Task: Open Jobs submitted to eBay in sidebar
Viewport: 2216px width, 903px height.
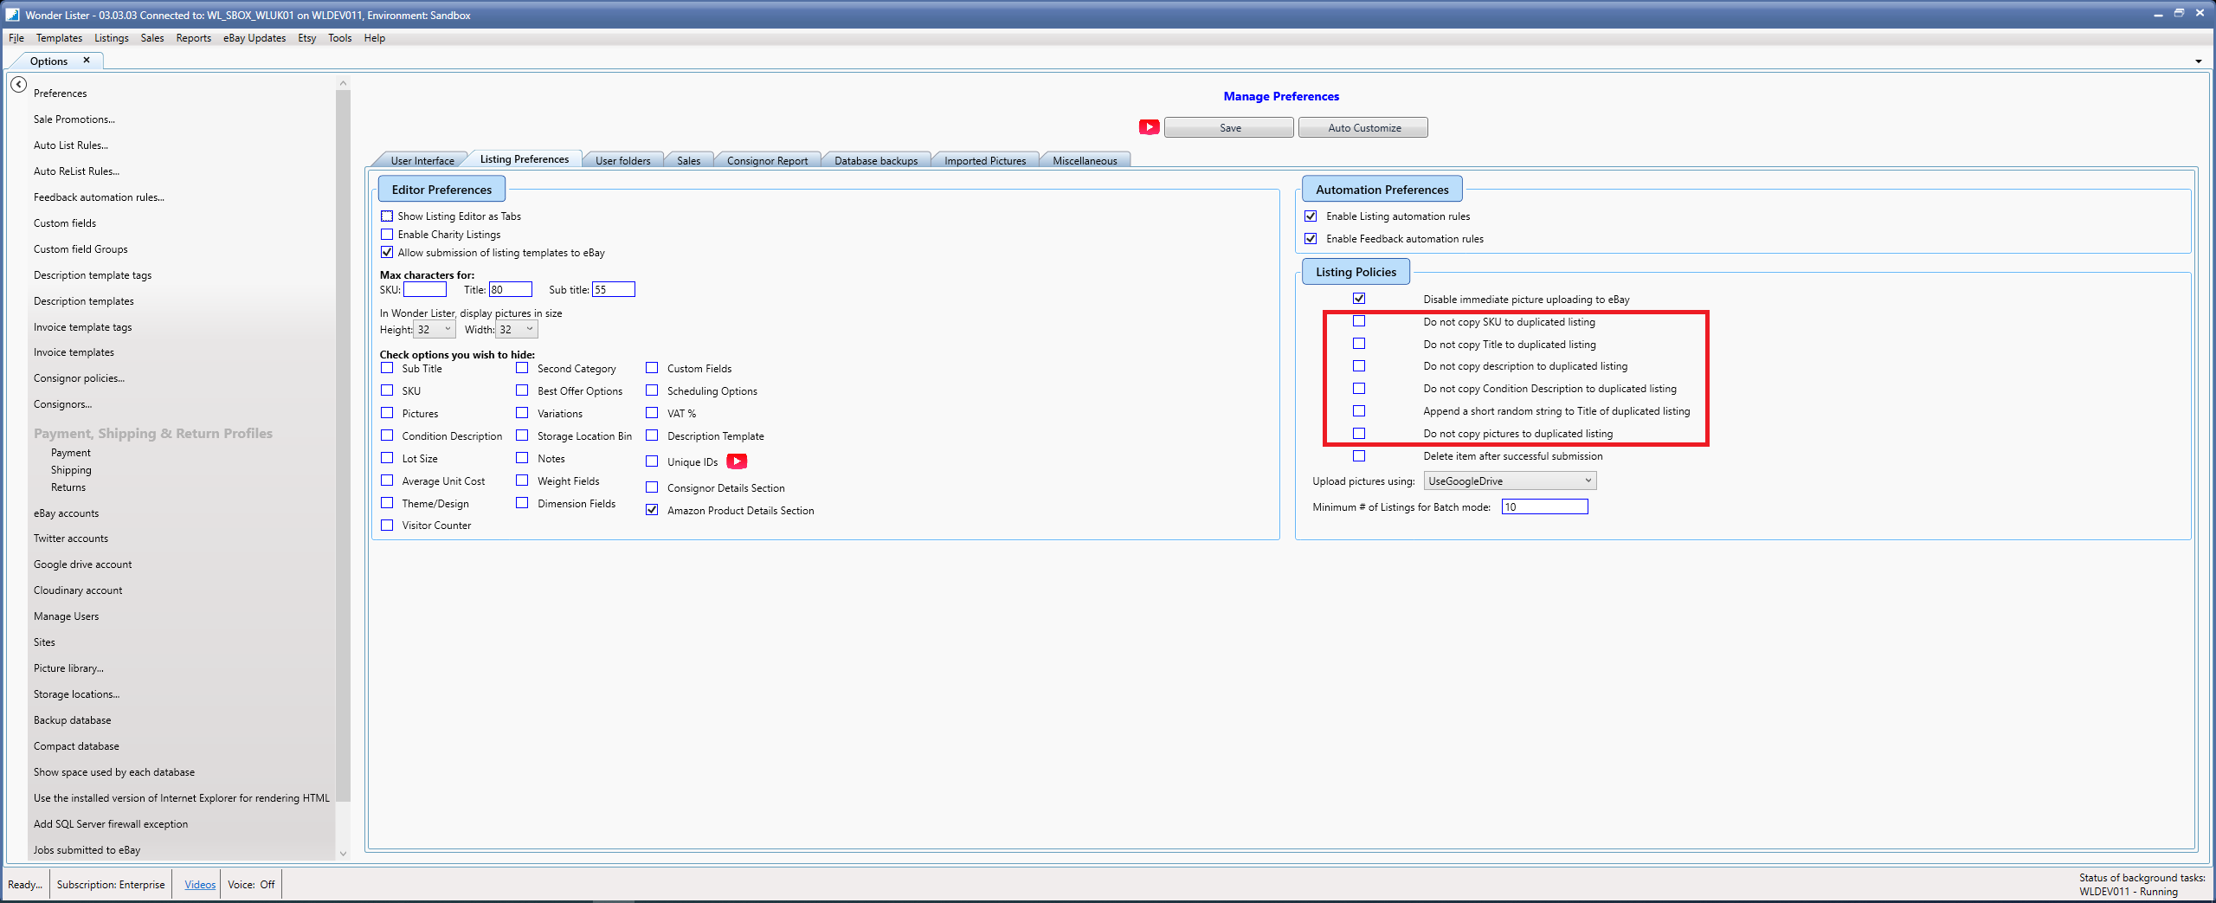Action: click(87, 850)
